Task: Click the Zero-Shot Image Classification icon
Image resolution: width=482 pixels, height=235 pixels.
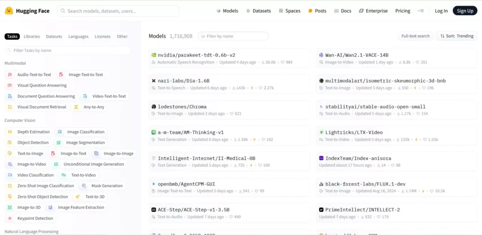Action: 10,186
